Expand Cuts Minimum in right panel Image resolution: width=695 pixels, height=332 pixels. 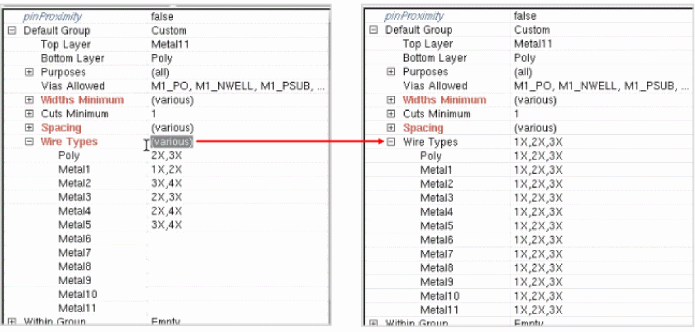(391, 114)
